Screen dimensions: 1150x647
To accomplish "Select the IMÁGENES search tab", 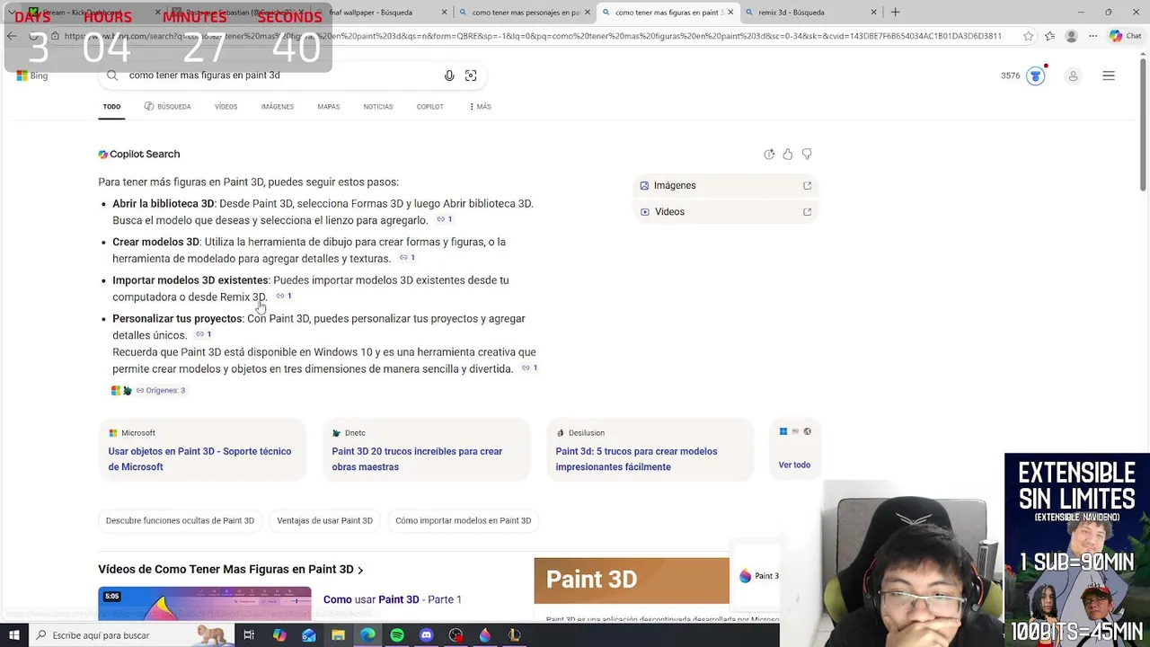I will (x=277, y=107).
